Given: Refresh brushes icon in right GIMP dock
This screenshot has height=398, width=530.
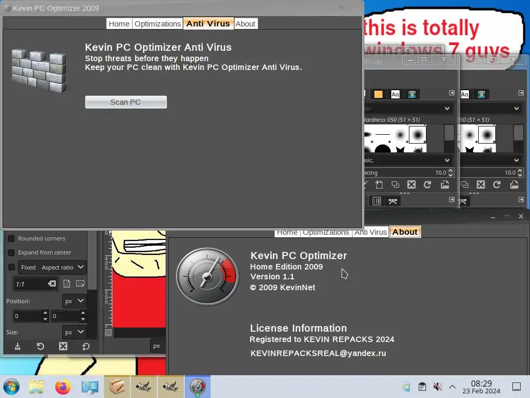Looking at the screenshot, I should click(x=497, y=185).
